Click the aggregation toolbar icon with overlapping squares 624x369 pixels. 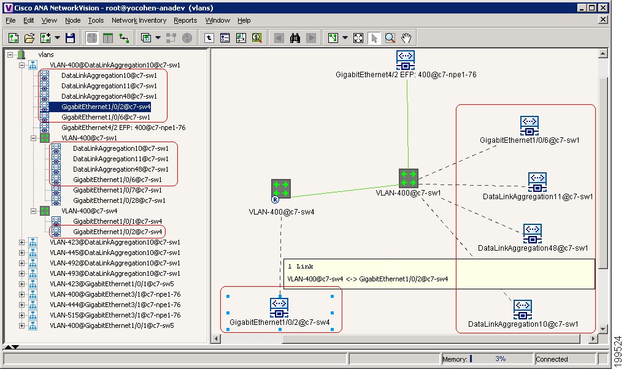coord(146,38)
